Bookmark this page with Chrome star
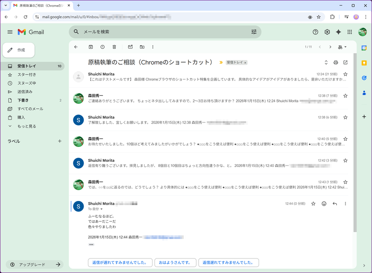This screenshot has height=273, width=372. pyautogui.click(x=319, y=17)
